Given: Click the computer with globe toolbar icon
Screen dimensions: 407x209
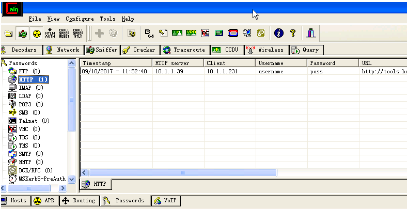Looking at the screenshot, I should coord(247,33).
